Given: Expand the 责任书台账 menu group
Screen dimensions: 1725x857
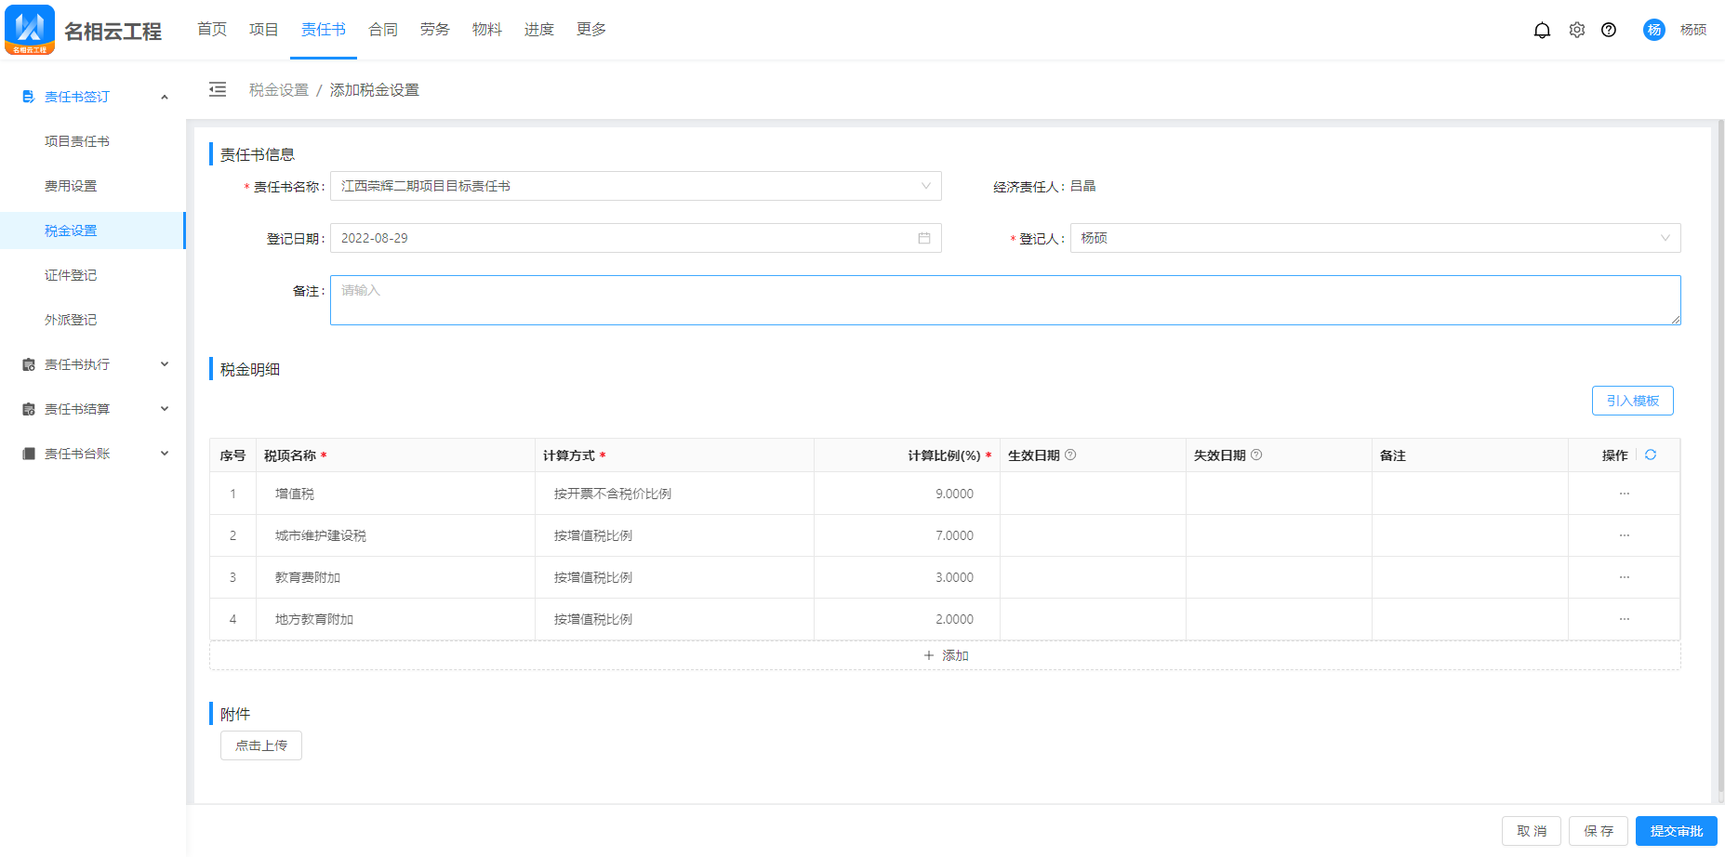Looking at the screenshot, I should pyautogui.click(x=165, y=454).
